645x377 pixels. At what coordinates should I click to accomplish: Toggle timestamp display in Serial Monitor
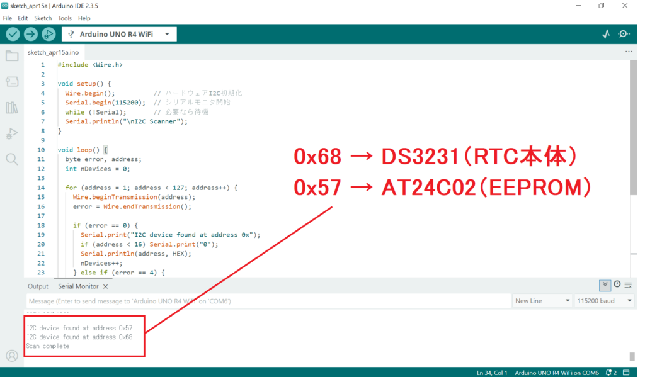coord(617,284)
